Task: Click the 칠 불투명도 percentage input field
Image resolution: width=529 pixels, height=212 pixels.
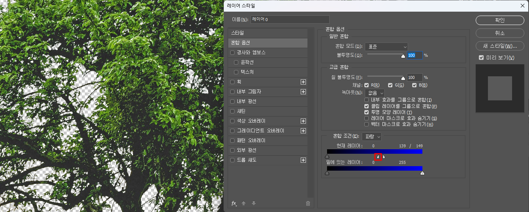Action: click(x=414, y=77)
